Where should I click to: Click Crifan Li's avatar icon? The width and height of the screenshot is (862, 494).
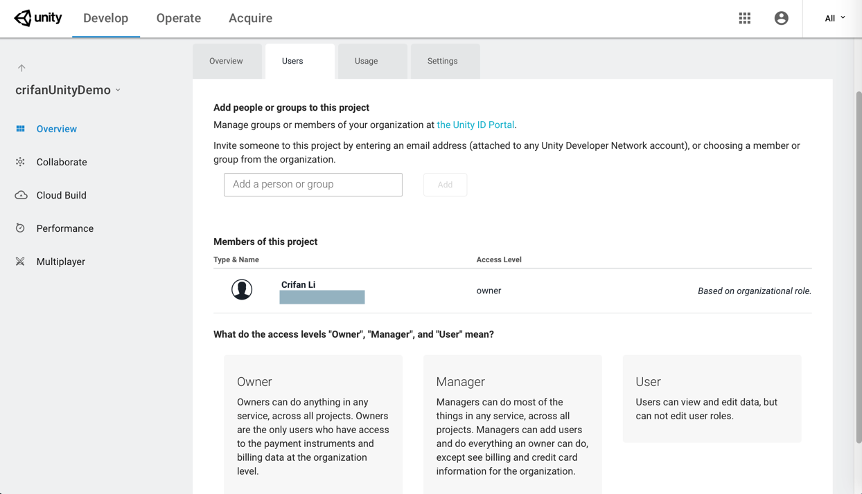click(x=242, y=289)
